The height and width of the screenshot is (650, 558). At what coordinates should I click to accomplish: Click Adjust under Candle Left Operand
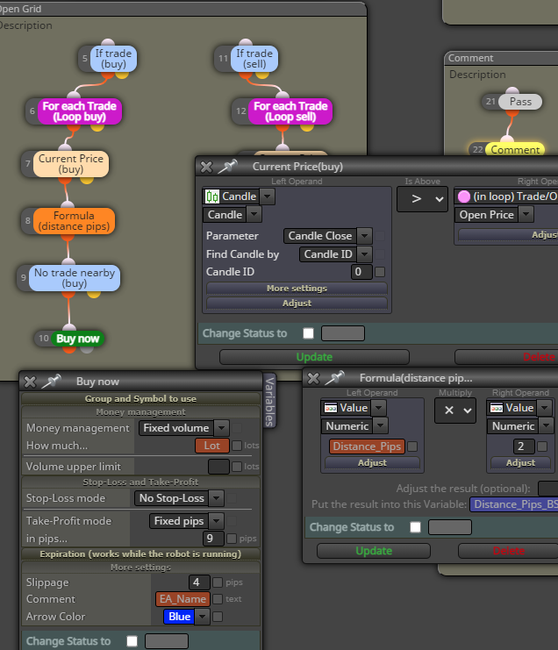[x=297, y=303]
